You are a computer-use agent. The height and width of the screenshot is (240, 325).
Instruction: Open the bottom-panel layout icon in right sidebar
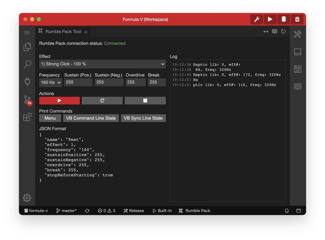[x=297, y=52]
